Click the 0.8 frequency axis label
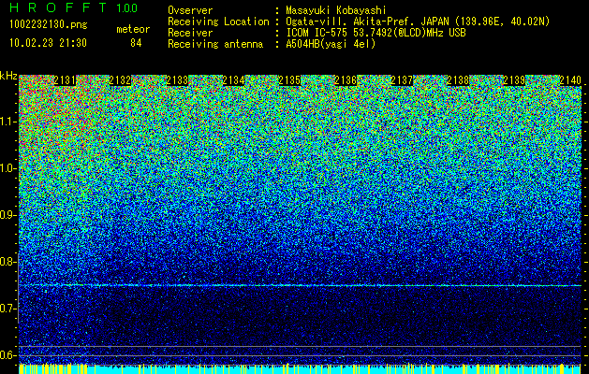Screen dimensions: 589x374 pyautogui.click(x=8, y=262)
